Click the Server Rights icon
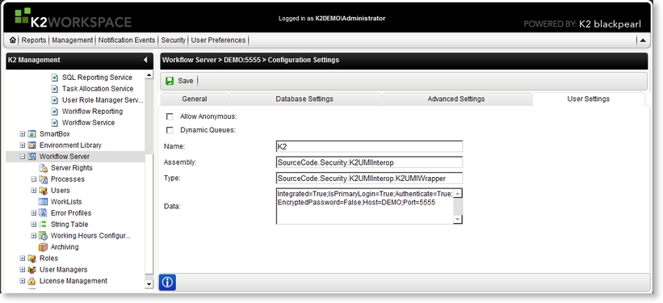The image size is (663, 303). 43,168
